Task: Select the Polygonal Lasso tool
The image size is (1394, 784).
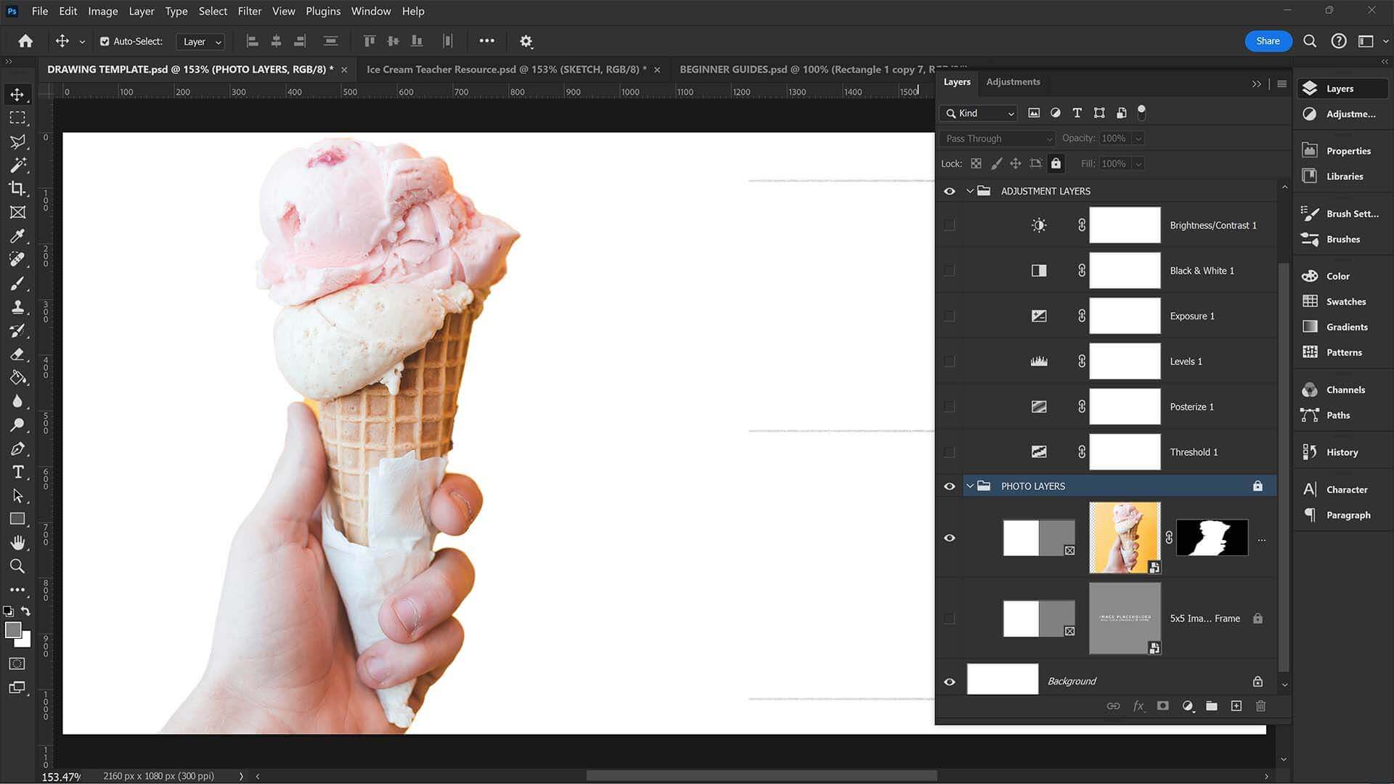Action: [17, 142]
